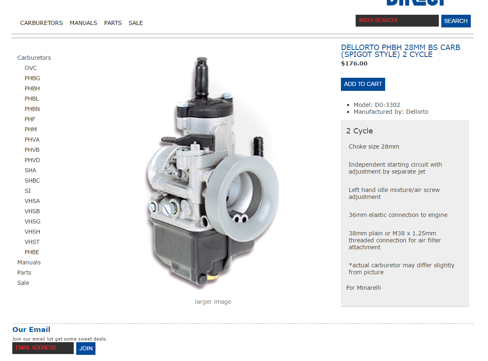
Task: Select PHBE in the sidebar list
Action: pos(32,252)
